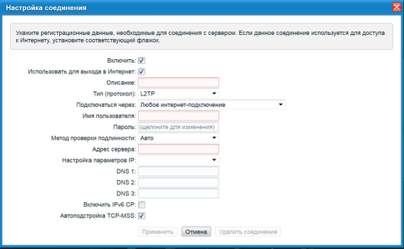
Task: Click Удалить соединение button
Action: click(248, 232)
